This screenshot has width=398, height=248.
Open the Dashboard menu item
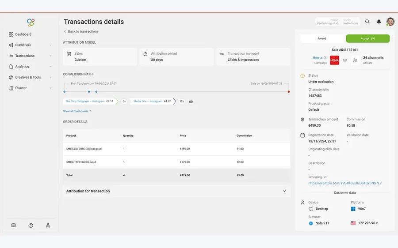pyautogui.click(x=23, y=34)
